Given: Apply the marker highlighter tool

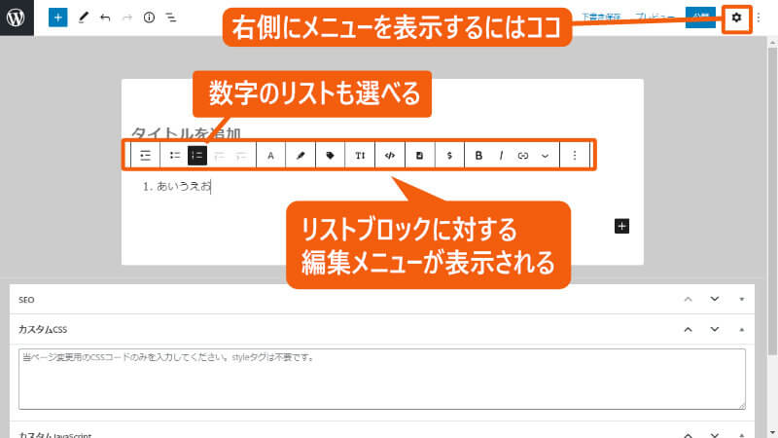Looking at the screenshot, I should (301, 156).
